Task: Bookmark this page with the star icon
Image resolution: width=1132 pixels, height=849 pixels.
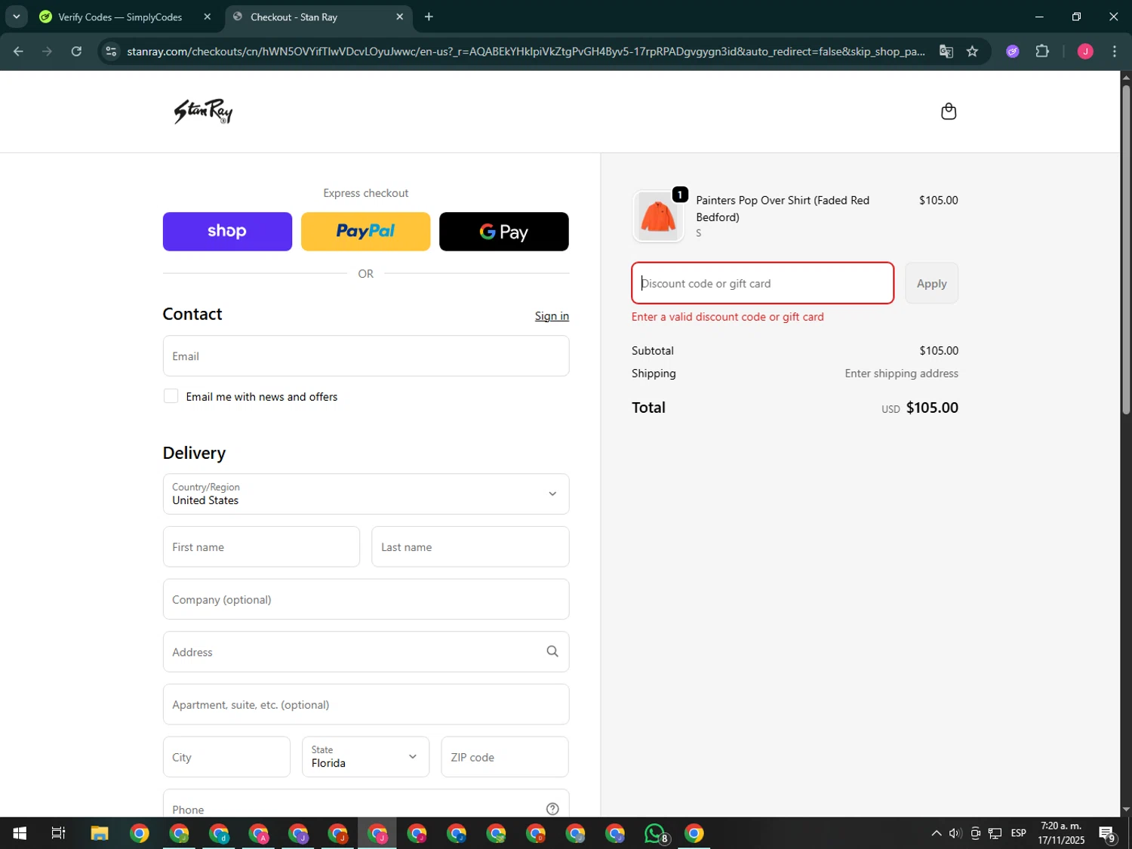Action: click(x=972, y=51)
